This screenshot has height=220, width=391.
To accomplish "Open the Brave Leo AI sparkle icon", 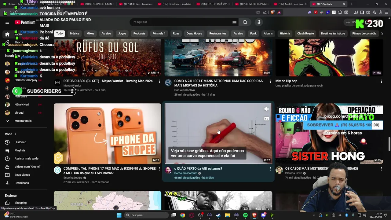I will coord(374,12).
